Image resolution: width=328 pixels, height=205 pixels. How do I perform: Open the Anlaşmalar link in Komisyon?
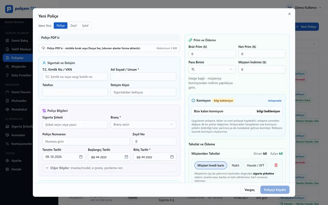click(275, 100)
